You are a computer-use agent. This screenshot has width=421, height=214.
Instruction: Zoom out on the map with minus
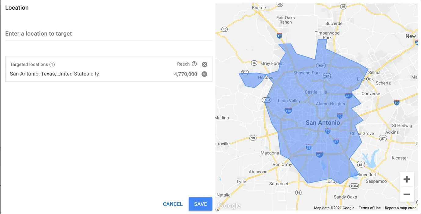pos(407,194)
